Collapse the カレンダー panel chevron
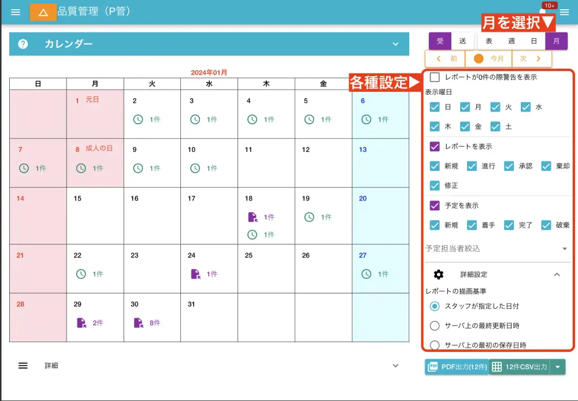The height and width of the screenshot is (401, 578). click(396, 44)
